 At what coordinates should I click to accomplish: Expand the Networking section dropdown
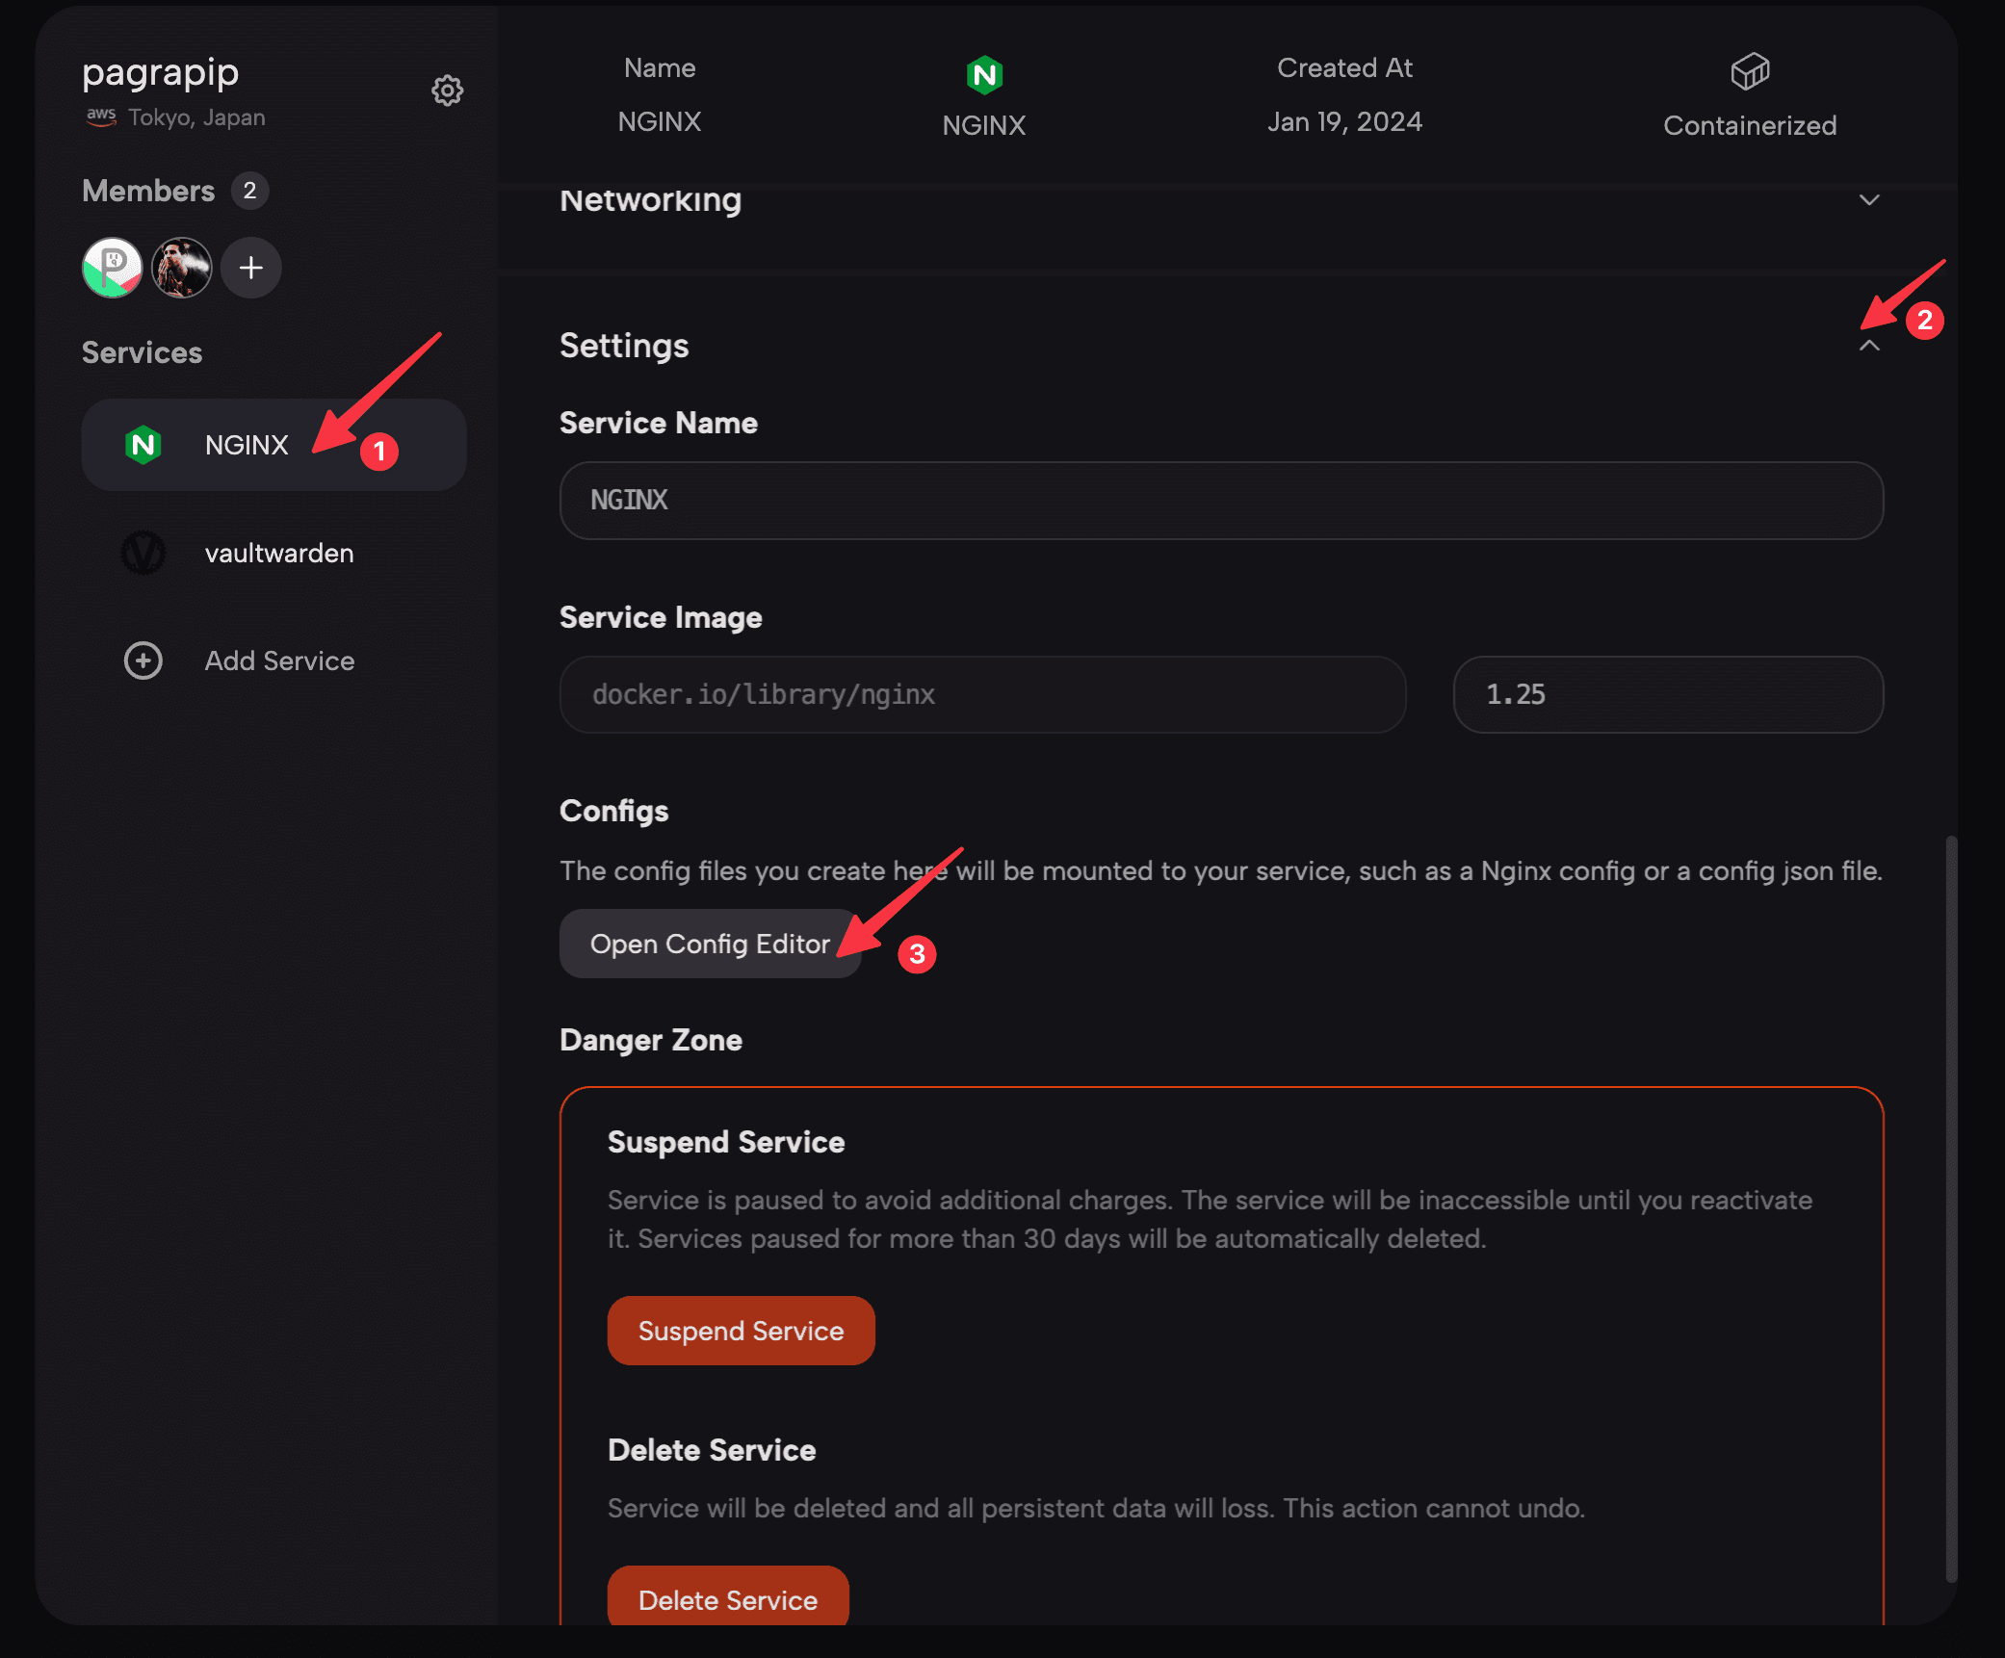tap(1868, 199)
